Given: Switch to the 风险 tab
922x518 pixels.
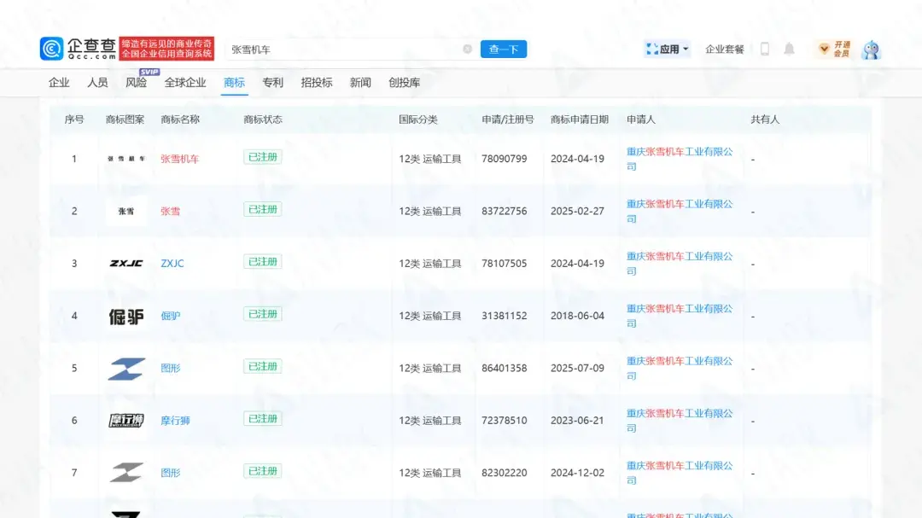Looking at the screenshot, I should 137,83.
